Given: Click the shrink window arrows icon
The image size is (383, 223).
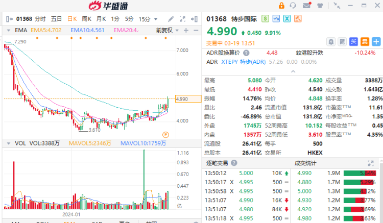Looking at the screenshot, I should click(337, 6).
